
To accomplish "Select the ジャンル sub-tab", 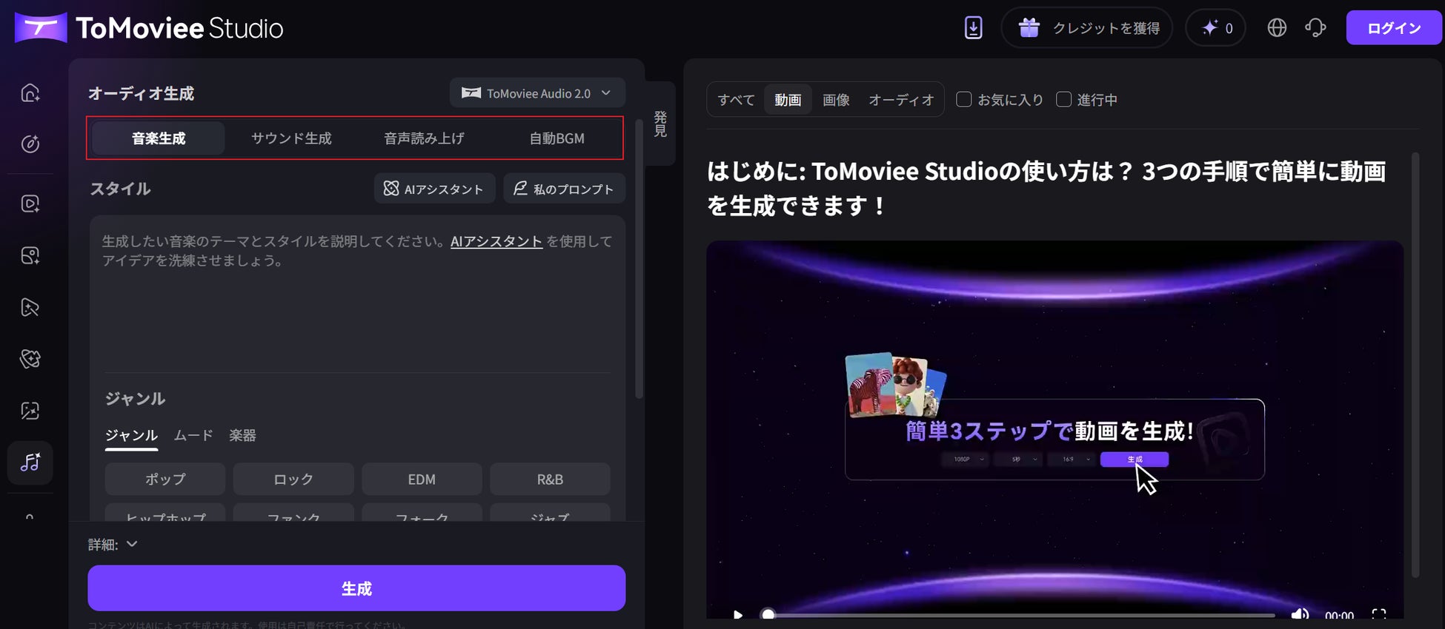I will pyautogui.click(x=131, y=435).
